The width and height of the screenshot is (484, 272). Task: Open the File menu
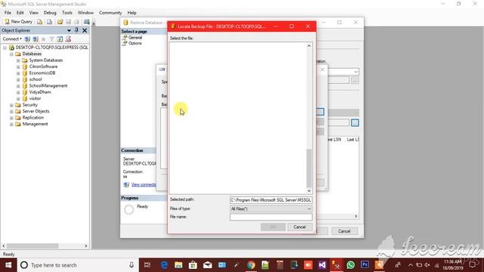(8, 13)
